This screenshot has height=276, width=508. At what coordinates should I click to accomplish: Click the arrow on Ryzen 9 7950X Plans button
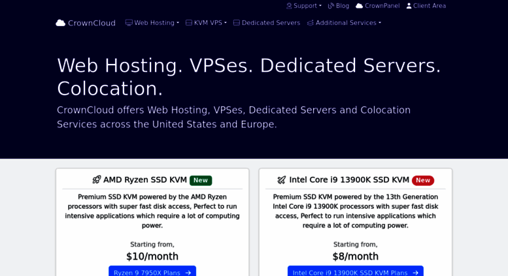[188, 273]
